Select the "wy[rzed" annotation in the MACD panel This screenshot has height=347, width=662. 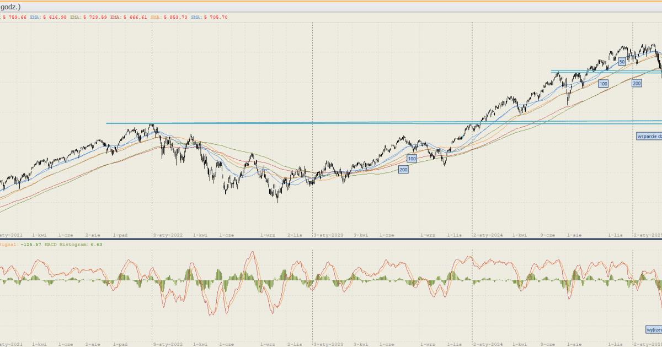(653, 329)
